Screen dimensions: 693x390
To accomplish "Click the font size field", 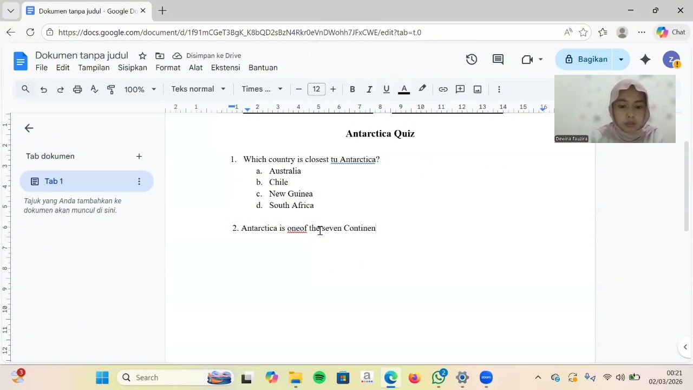I will (316, 89).
